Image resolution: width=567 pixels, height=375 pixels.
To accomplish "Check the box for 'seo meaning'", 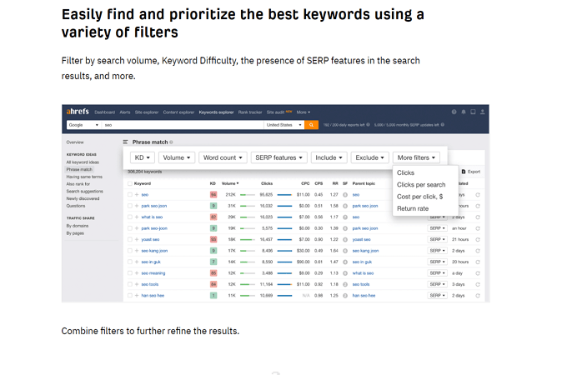I will pos(130,273).
